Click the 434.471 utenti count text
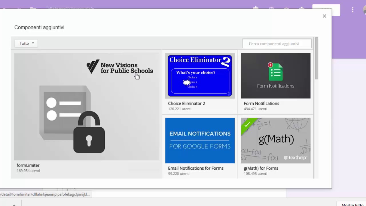 256,109
